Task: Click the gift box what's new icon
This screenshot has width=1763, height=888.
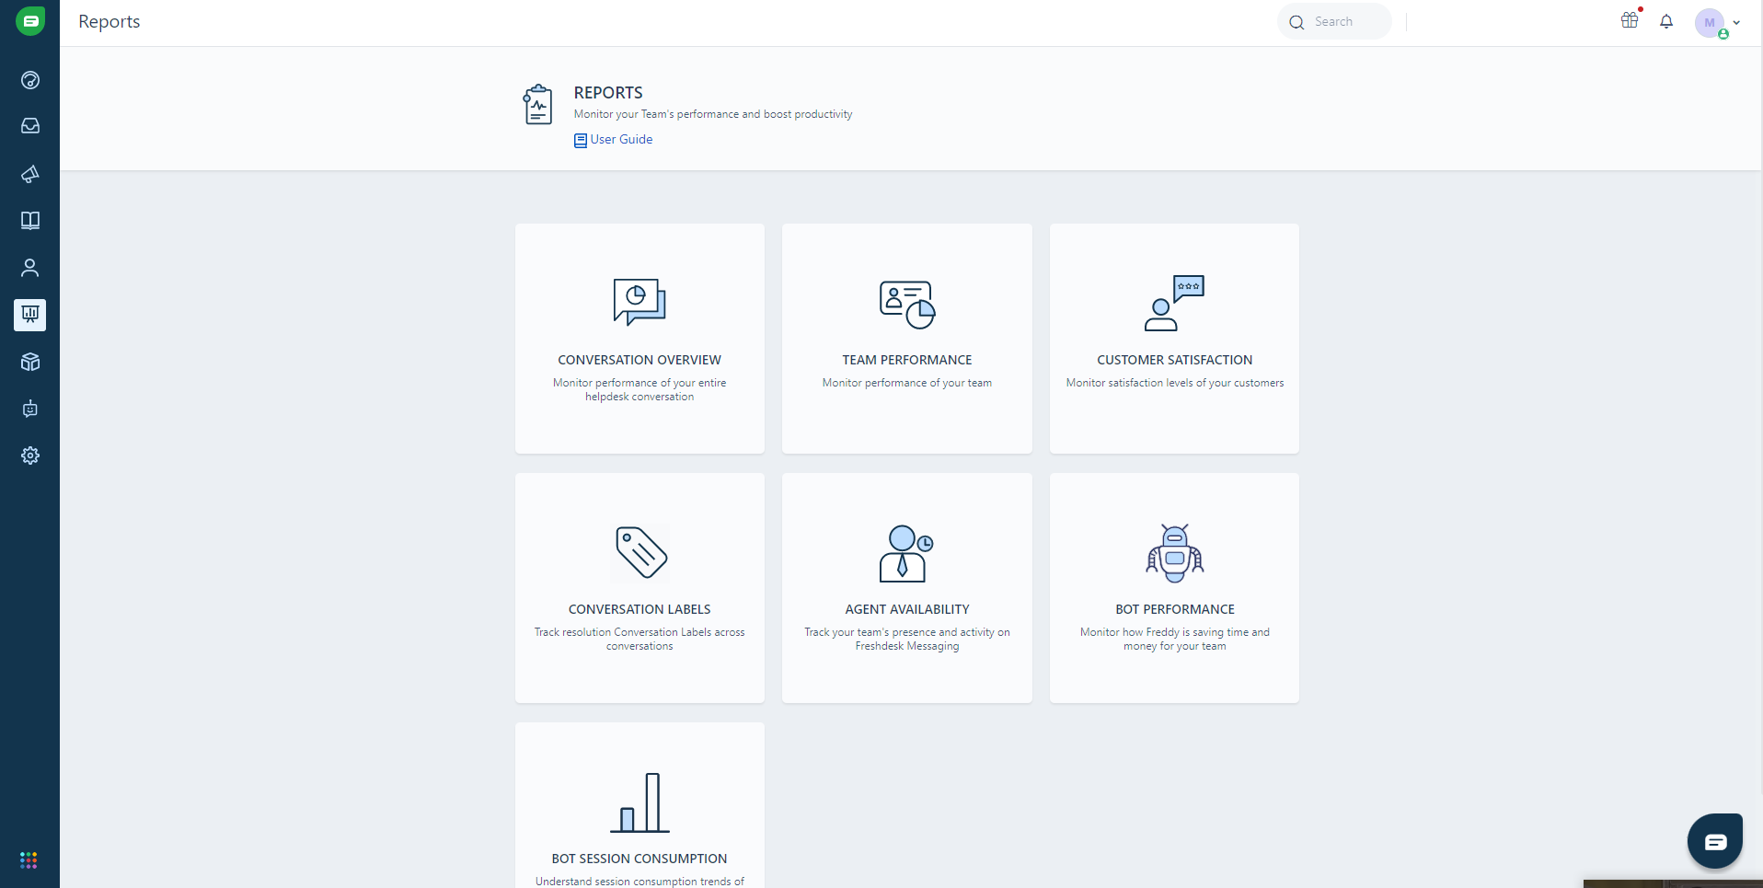Action: 1630,20
